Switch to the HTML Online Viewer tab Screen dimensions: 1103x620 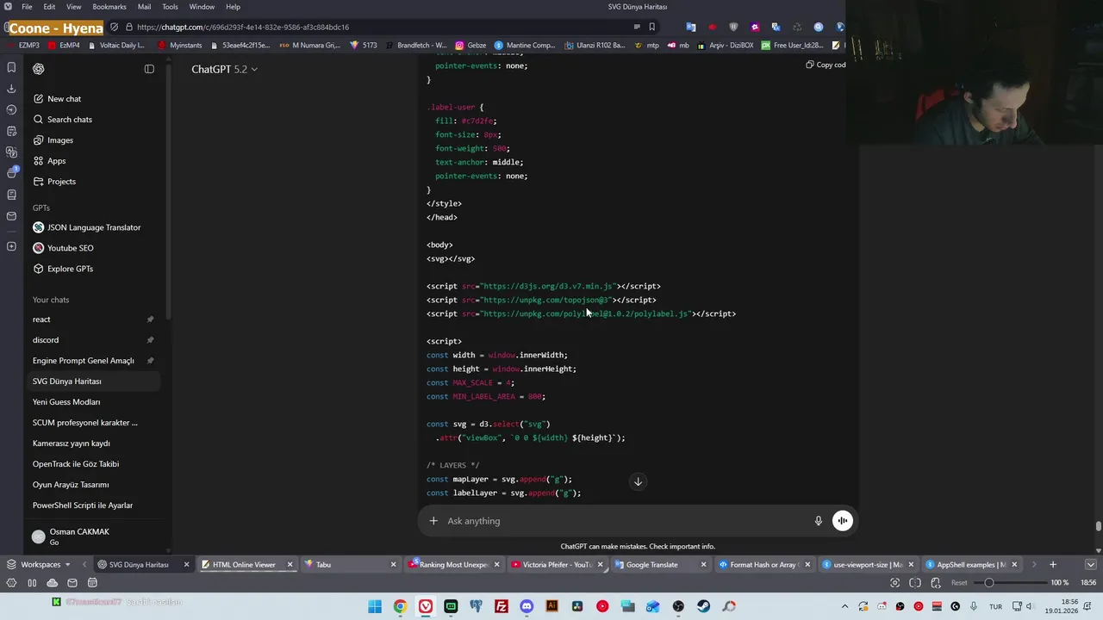244,565
